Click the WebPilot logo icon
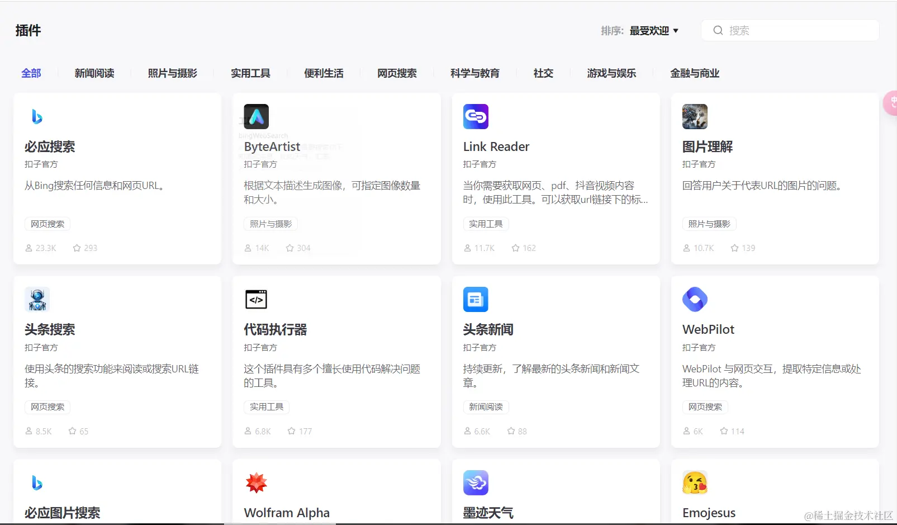The image size is (897, 525). pos(695,299)
